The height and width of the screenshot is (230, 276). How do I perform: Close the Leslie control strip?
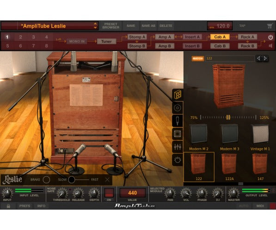point(107,180)
